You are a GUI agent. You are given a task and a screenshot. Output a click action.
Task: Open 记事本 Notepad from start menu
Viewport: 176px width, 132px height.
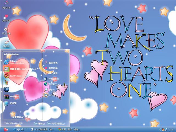pyautogui.click(x=10, y=103)
